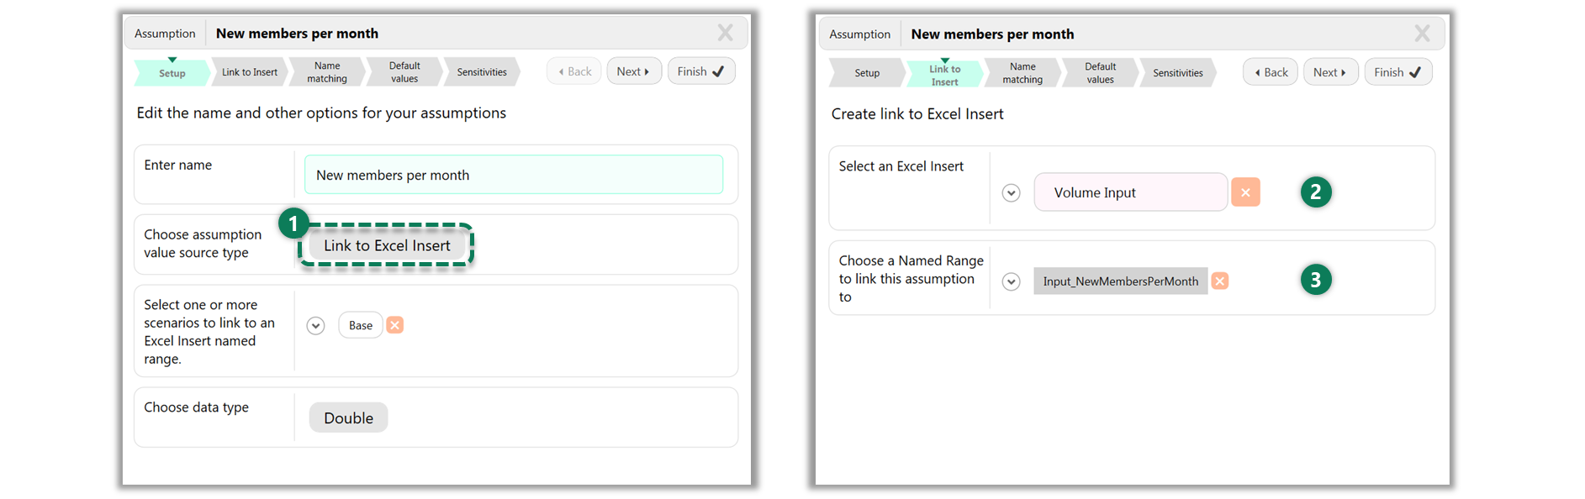
Task: Click the 'New members per month' name field
Action: [513, 175]
